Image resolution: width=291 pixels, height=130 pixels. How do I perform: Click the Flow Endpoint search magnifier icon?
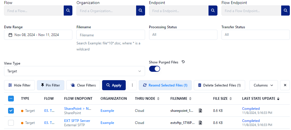(285, 11)
